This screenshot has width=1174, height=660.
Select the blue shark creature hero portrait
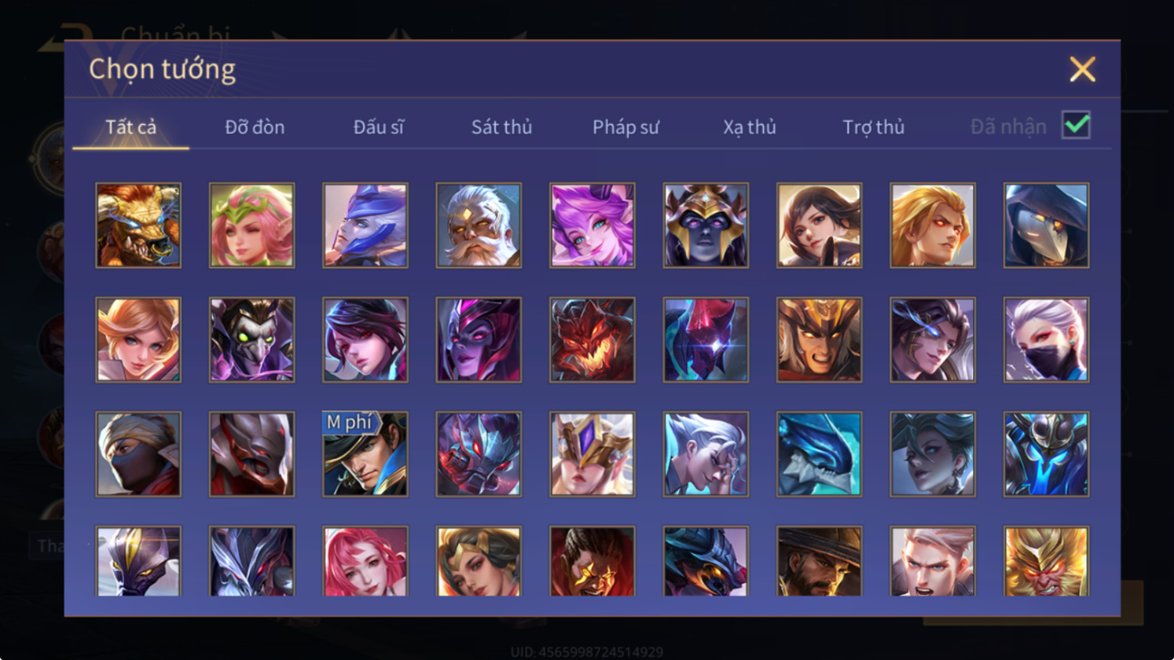point(819,454)
